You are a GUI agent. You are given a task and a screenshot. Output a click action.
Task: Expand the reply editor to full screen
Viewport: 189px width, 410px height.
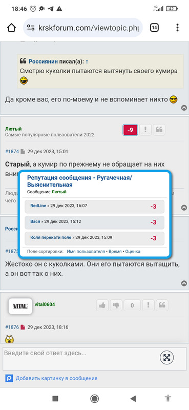[x=166, y=357]
